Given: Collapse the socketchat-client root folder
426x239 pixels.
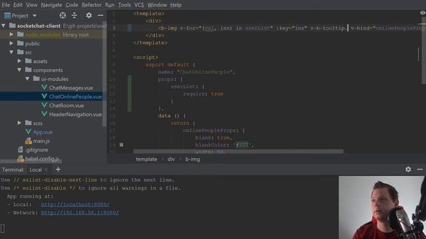Looking at the screenshot, I should 3,26.
